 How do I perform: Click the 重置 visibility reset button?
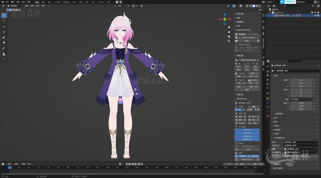click(254, 107)
